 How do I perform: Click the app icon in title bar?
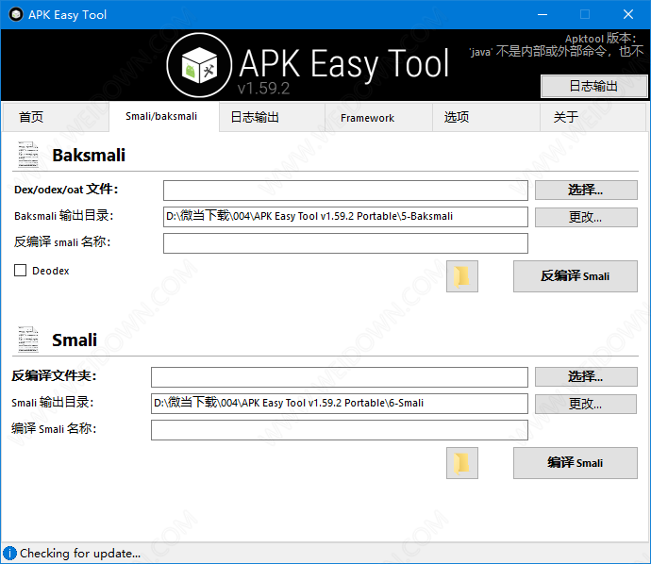pos(16,14)
